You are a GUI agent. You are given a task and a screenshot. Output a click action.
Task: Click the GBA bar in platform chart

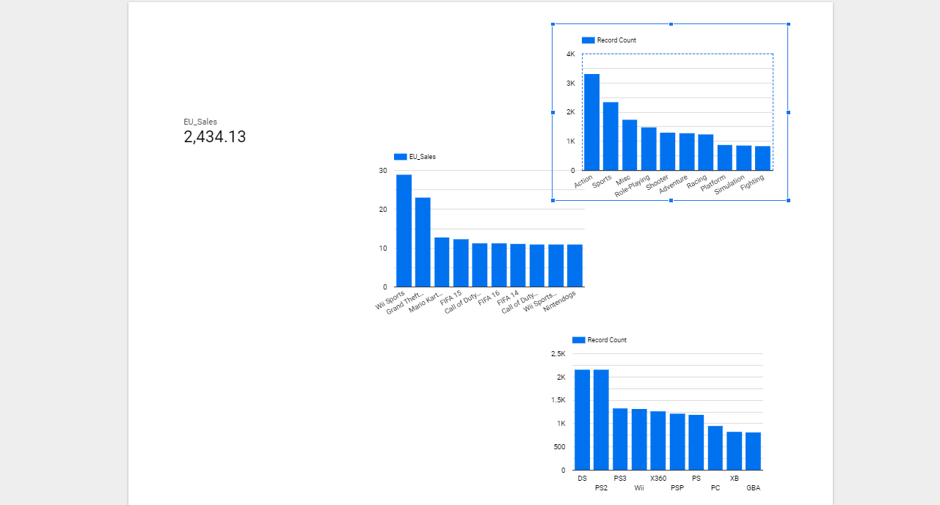click(x=753, y=451)
